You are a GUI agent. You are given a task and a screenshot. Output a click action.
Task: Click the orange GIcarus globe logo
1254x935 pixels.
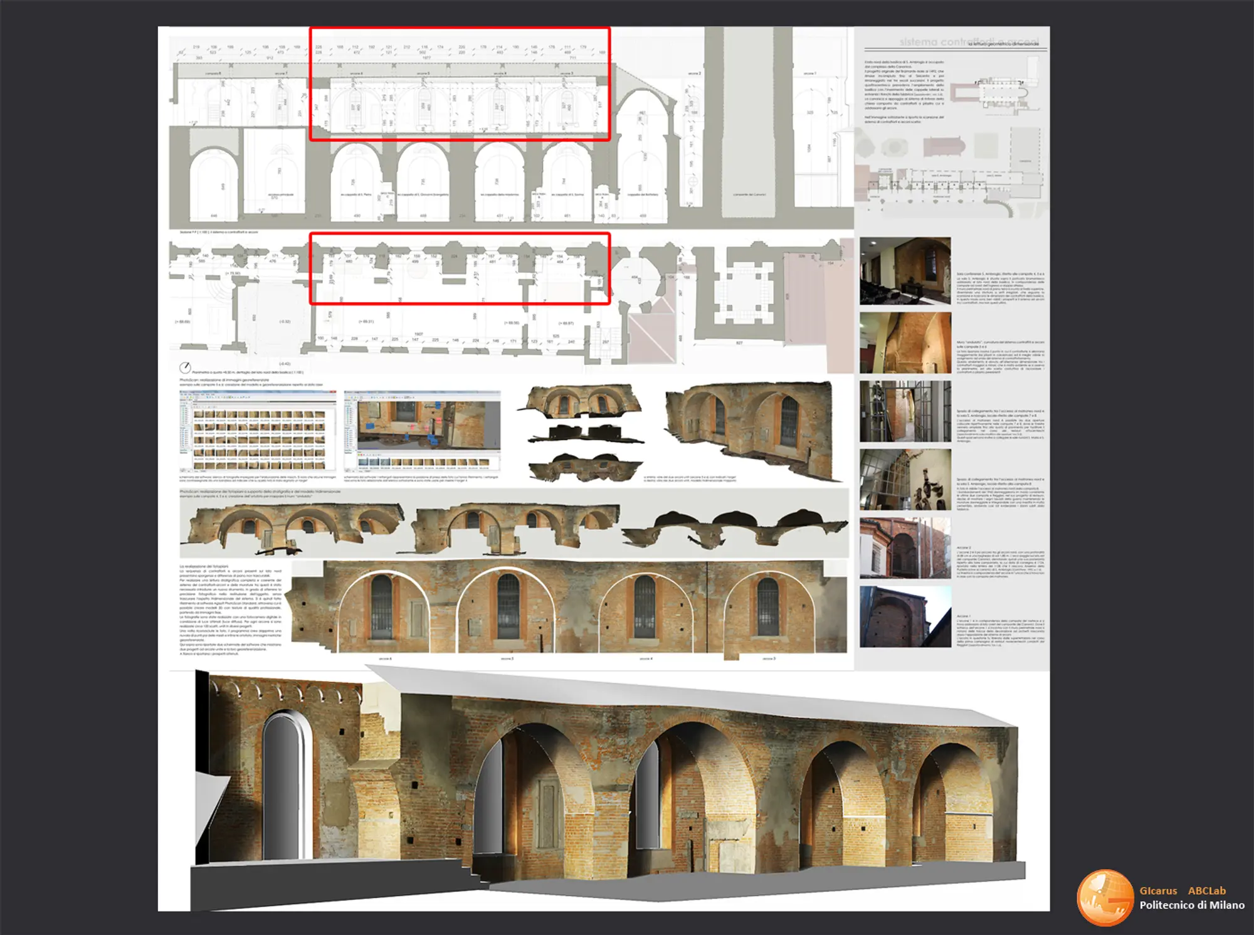point(1105,897)
